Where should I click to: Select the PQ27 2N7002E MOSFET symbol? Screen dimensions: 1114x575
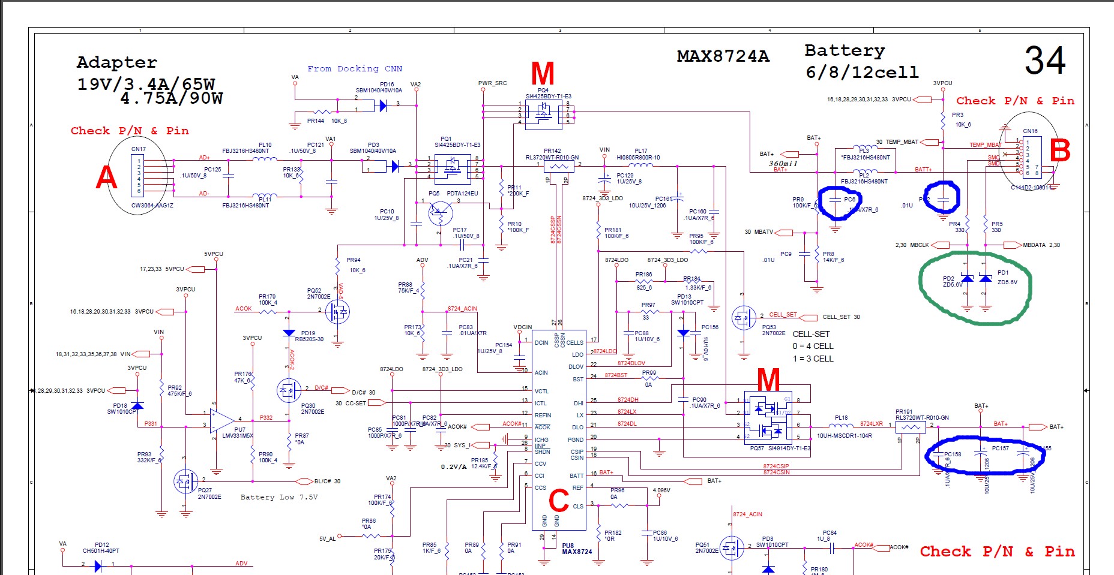186,481
